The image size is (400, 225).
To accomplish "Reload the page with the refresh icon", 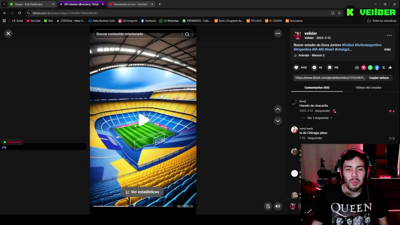I will pos(19,13).
